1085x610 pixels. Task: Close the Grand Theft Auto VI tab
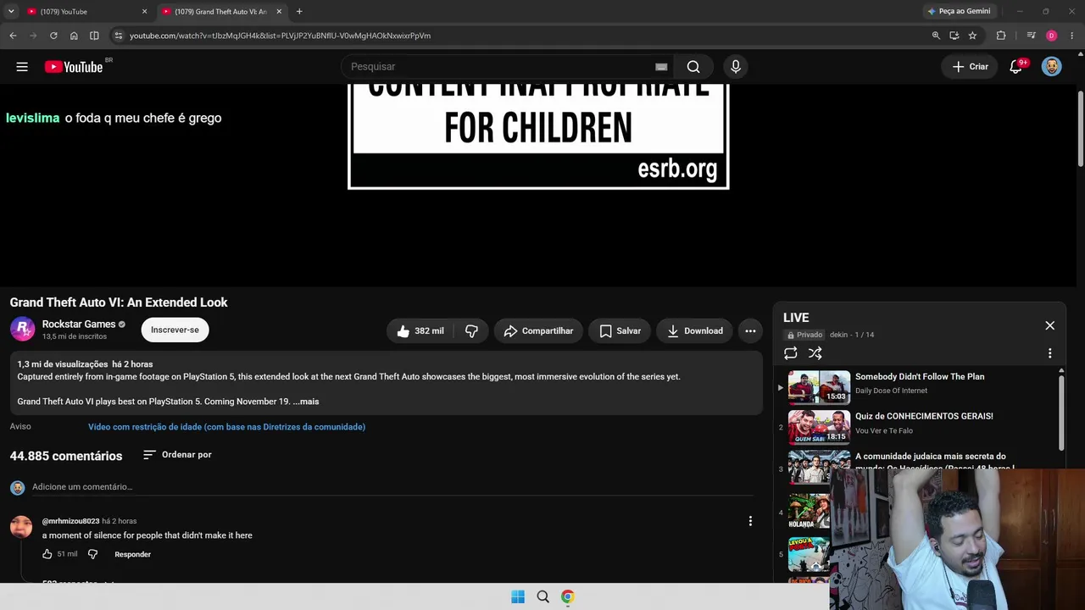click(x=279, y=12)
